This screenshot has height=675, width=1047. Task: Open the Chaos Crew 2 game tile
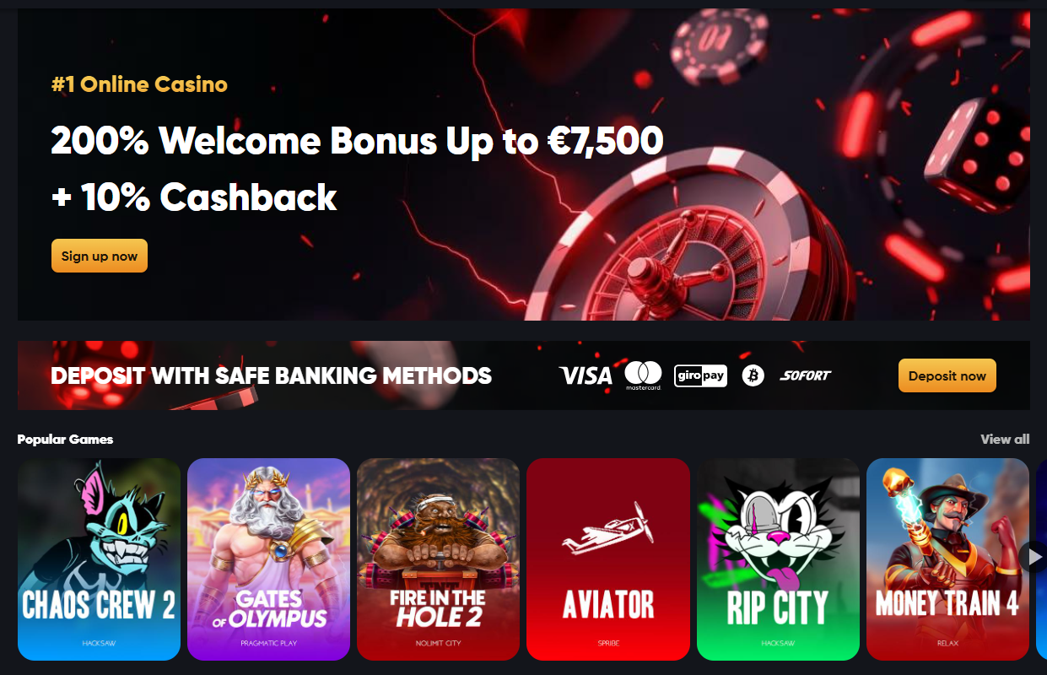(x=99, y=559)
